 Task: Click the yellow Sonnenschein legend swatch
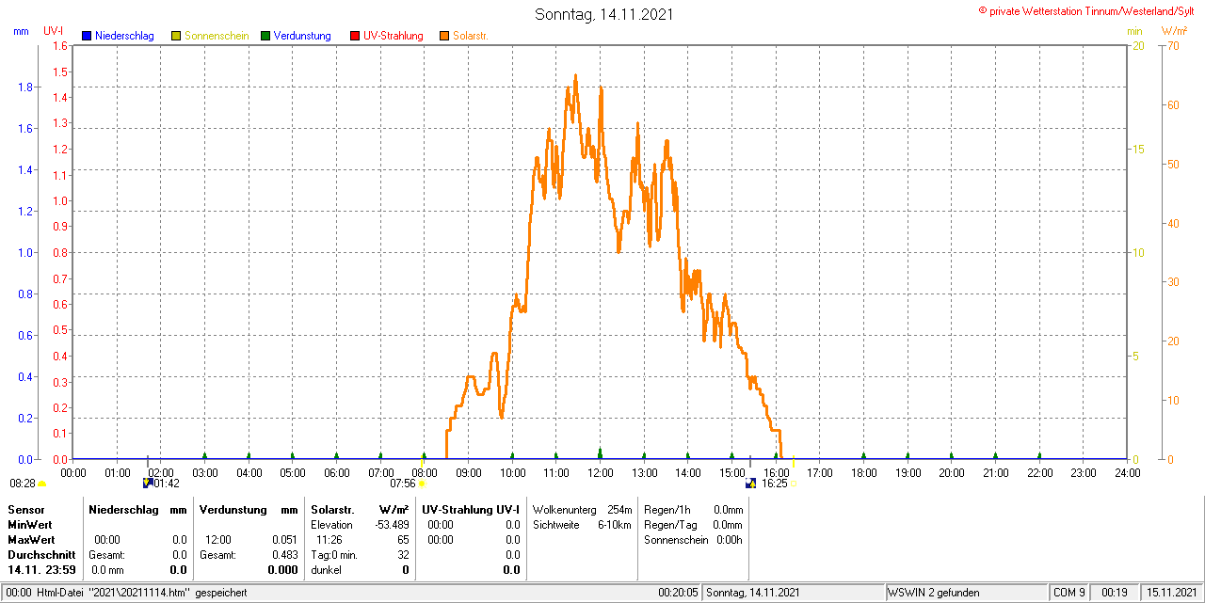[x=176, y=36]
